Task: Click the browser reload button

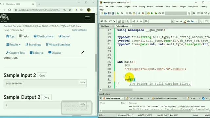Action: tap(10, 10)
